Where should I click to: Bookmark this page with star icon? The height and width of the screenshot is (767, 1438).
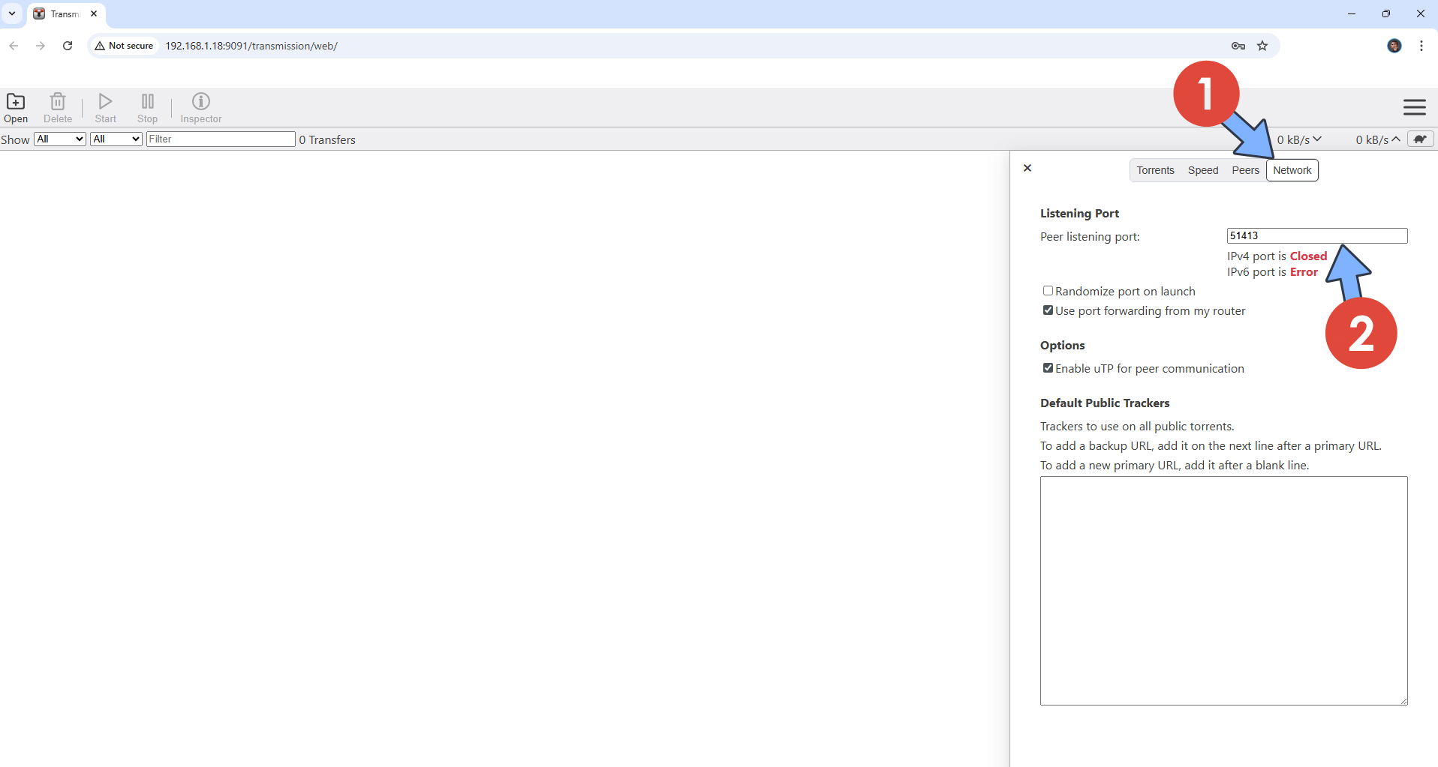(1262, 46)
